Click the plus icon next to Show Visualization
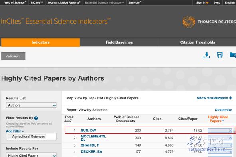 pos(230,98)
